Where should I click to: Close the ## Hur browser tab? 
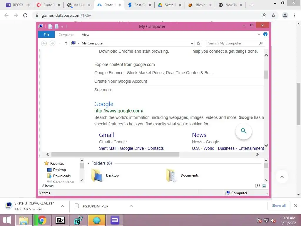click(x=89, y=5)
